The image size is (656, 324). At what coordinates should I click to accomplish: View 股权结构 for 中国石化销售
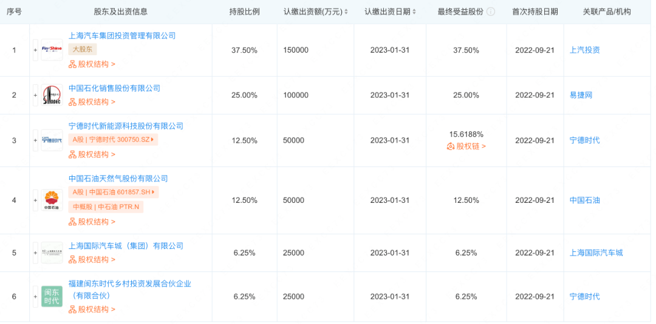(92, 102)
